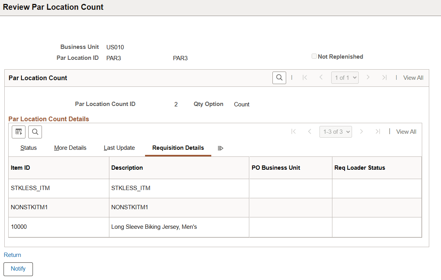Open the record selector showing 1 of 1

(345, 77)
